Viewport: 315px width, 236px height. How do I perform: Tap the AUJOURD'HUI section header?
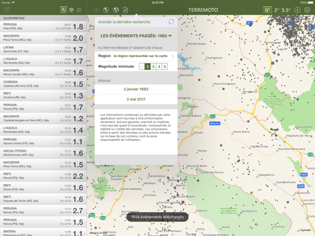[x=43, y=18]
